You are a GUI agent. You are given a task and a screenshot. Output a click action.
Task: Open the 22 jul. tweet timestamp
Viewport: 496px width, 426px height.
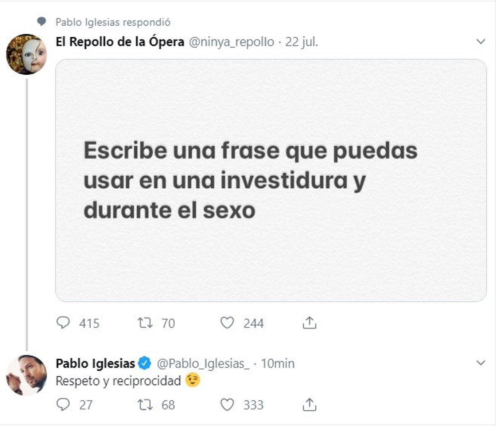(x=302, y=42)
